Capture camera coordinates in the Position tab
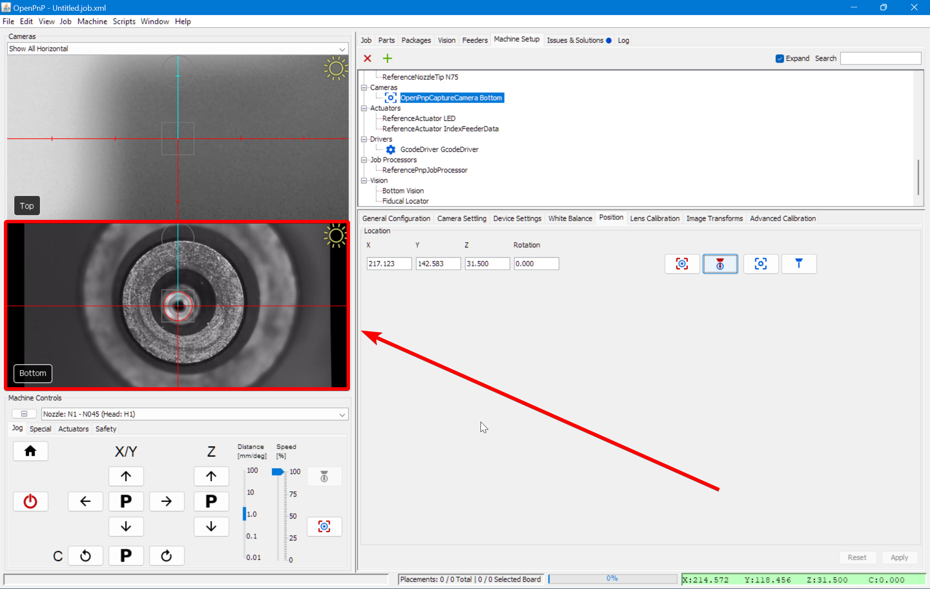This screenshot has height=589, width=930. (682, 264)
